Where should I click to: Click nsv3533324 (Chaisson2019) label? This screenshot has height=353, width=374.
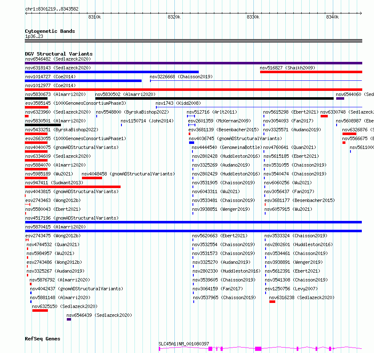point(296,236)
